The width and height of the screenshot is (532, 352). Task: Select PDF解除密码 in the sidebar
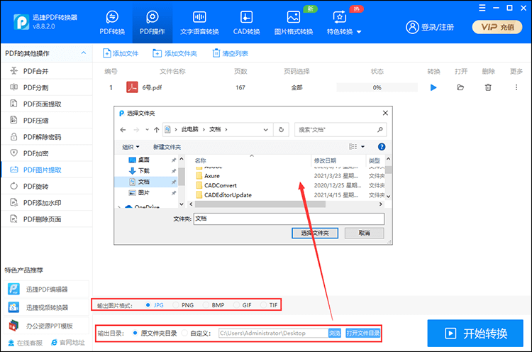tap(47, 137)
